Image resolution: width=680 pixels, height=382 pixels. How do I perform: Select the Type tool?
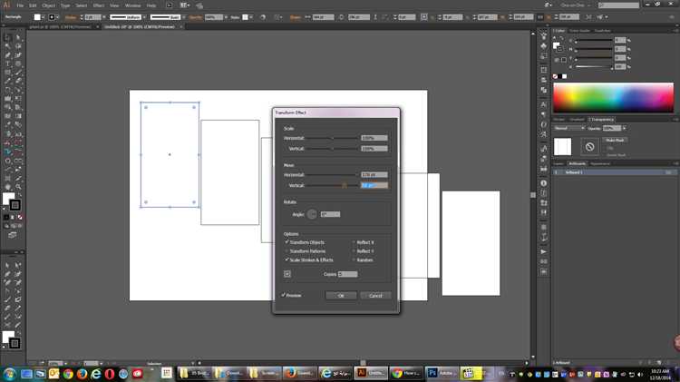coord(6,64)
